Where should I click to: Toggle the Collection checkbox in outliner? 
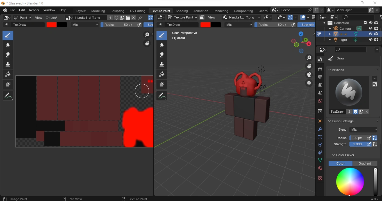click(x=365, y=23)
